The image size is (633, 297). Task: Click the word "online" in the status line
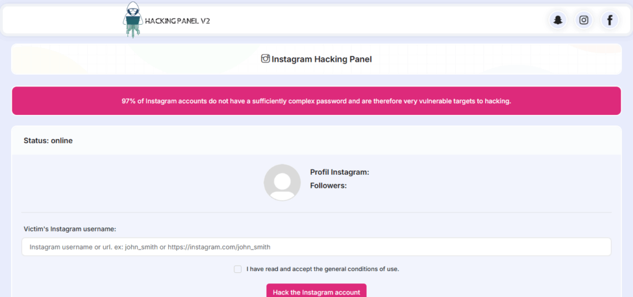click(x=62, y=141)
